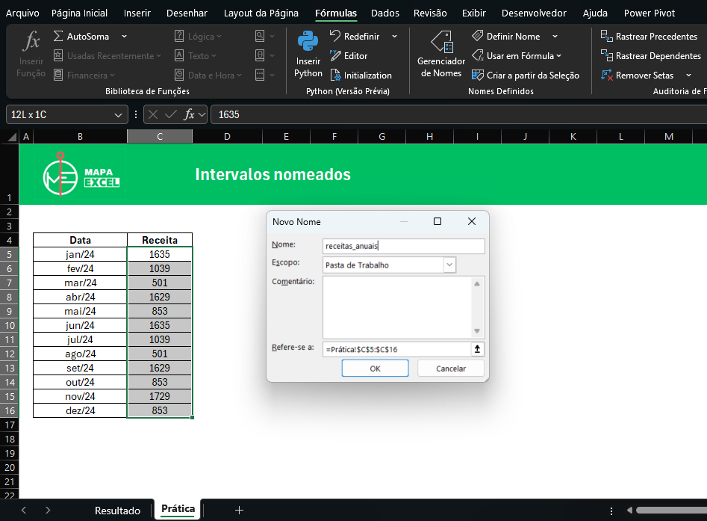Expand the Name Box dropdown arrow
Screen dimensions: 707x521
click(x=118, y=115)
